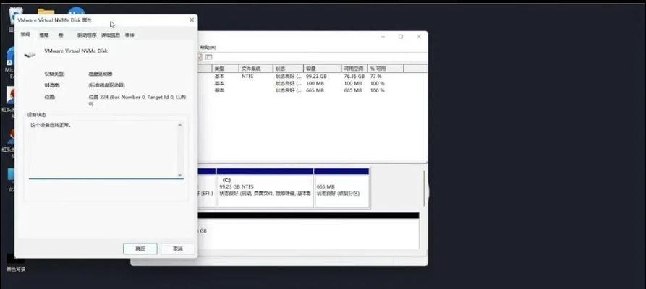This screenshot has width=646, height=289.
Task: Click the panel layout toolbar icon in Disk Management
Action: (x=209, y=57)
